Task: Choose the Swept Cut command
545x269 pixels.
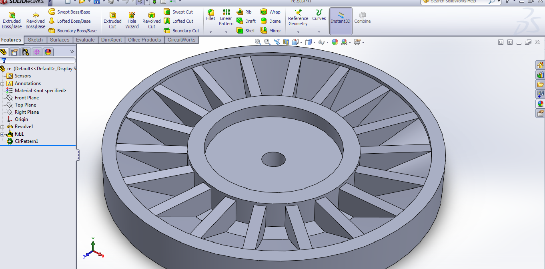Action: (178, 12)
